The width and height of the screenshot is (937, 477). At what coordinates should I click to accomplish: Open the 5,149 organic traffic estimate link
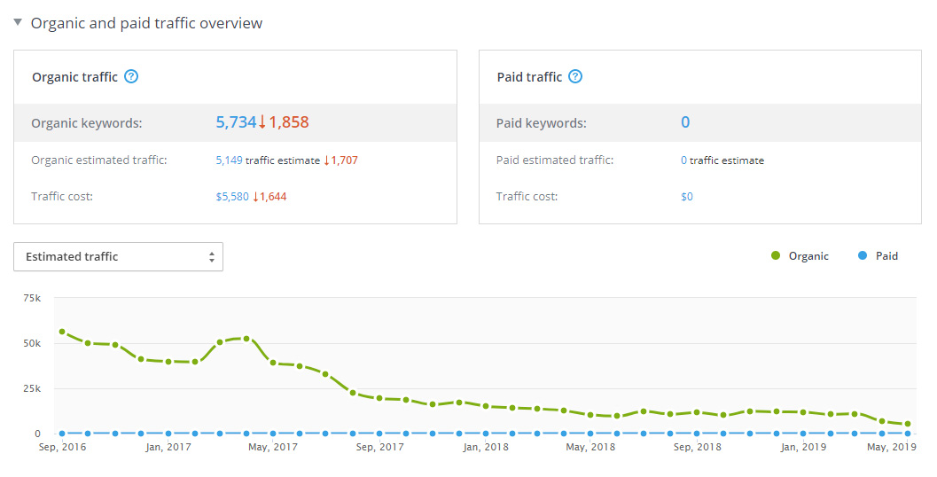(x=229, y=160)
